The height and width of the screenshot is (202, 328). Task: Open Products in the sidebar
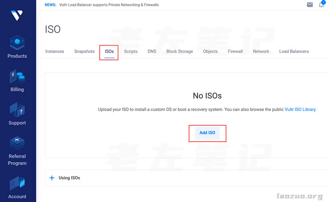click(17, 47)
